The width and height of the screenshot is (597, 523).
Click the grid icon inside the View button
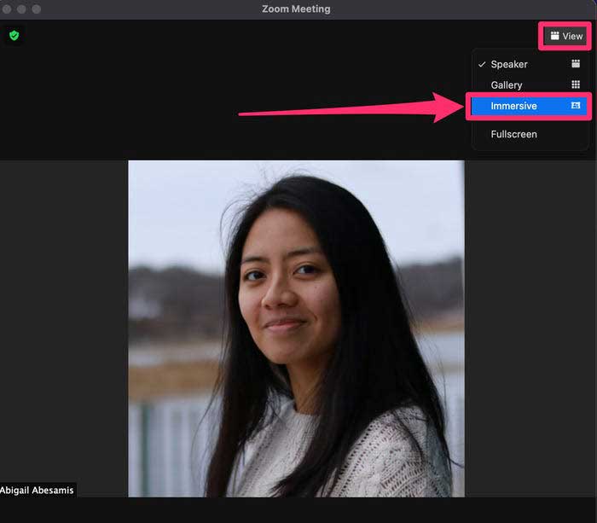tap(555, 36)
